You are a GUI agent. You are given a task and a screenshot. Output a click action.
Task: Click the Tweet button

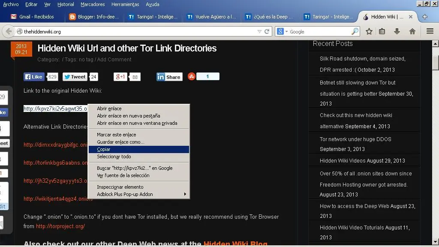pyautogui.click(x=75, y=77)
